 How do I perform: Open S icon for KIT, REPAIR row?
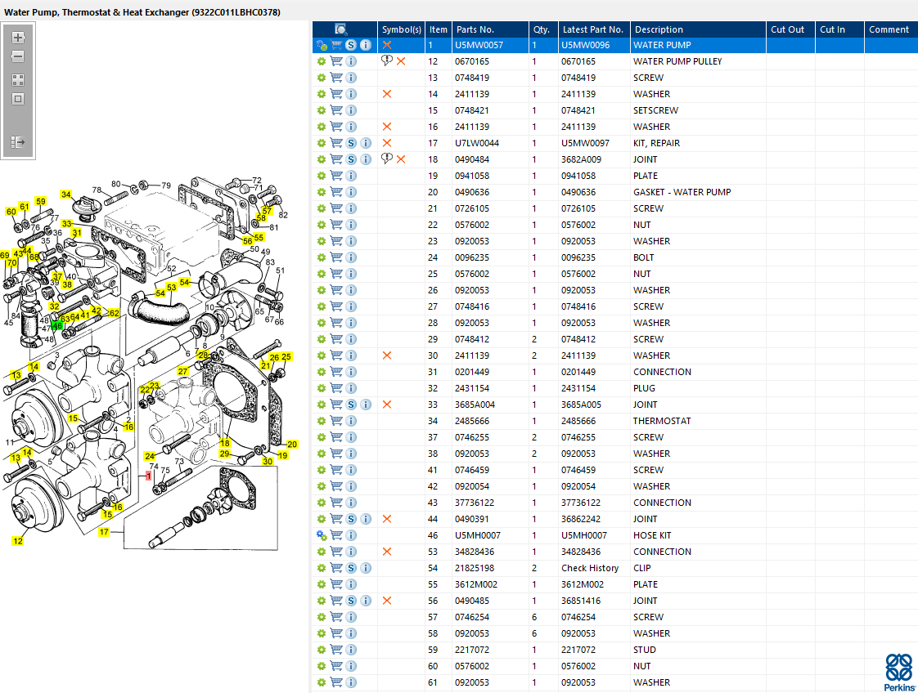(x=351, y=143)
